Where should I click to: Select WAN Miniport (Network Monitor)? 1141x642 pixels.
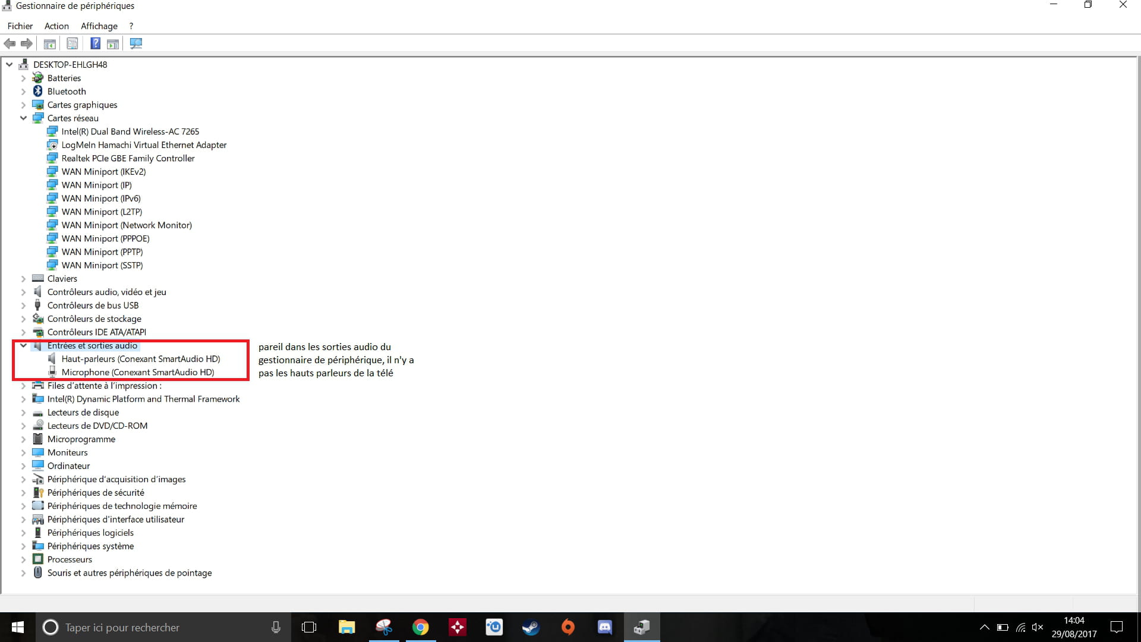pos(127,225)
